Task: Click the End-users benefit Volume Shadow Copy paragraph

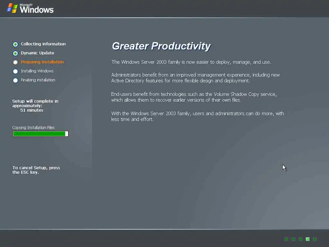Action: point(194,97)
